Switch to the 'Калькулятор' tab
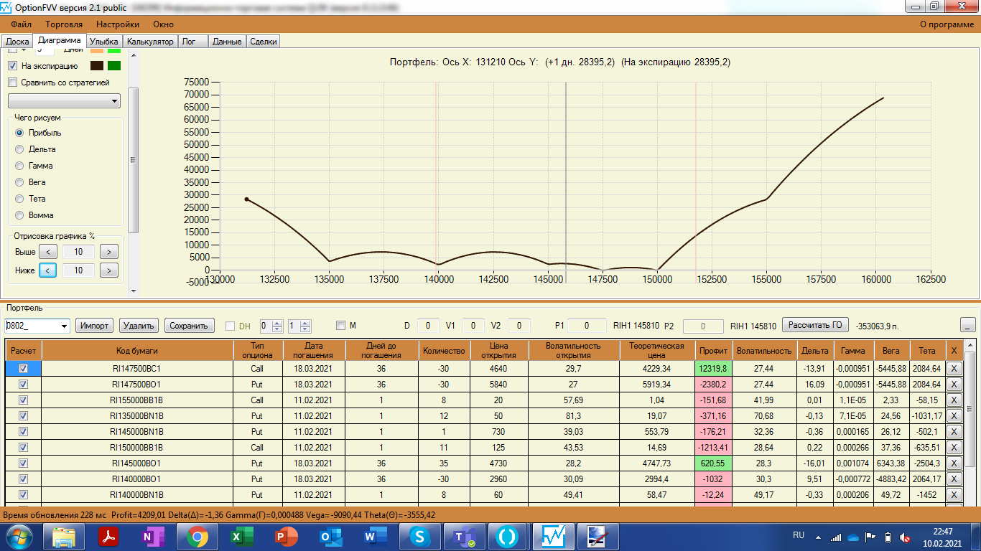 150,42
